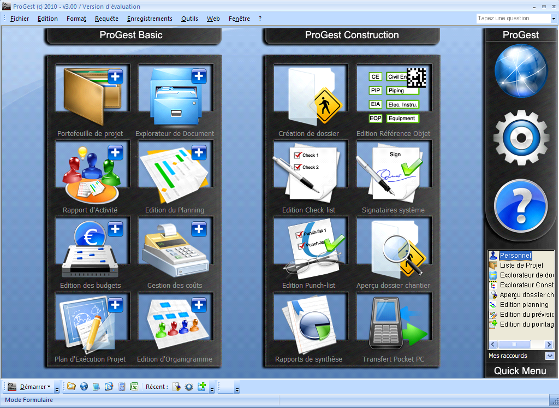Open the Edition menu
Image resolution: width=559 pixels, height=408 pixels.
pyautogui.click(x=47, y=19)
